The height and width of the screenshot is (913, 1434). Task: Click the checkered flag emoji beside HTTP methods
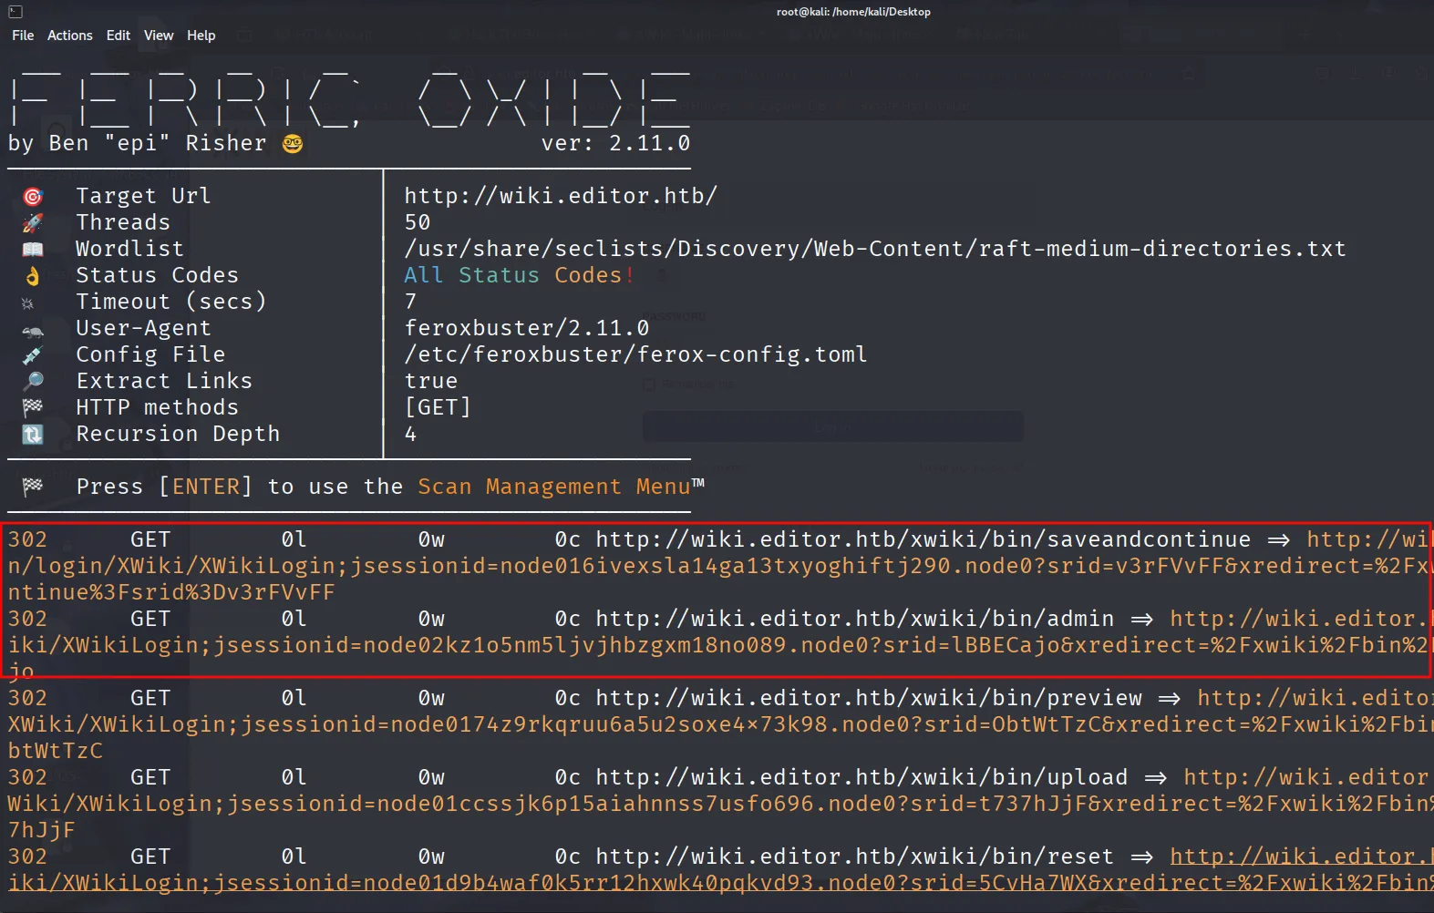[x=33, y=408]
